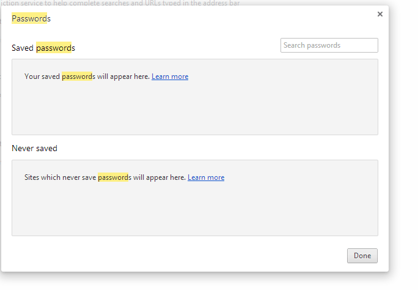418x290 pixels.
Task: Click highlighted 'password' in the Saved passwords heading
Action: [54, 48]
